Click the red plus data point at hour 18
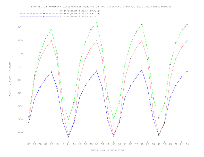This screenshot has width=204, height=157. [x=63, y=111]
